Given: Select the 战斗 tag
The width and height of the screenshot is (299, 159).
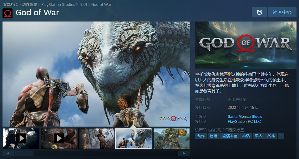Looking at the screenshot, I should click(x=271, y=136).
